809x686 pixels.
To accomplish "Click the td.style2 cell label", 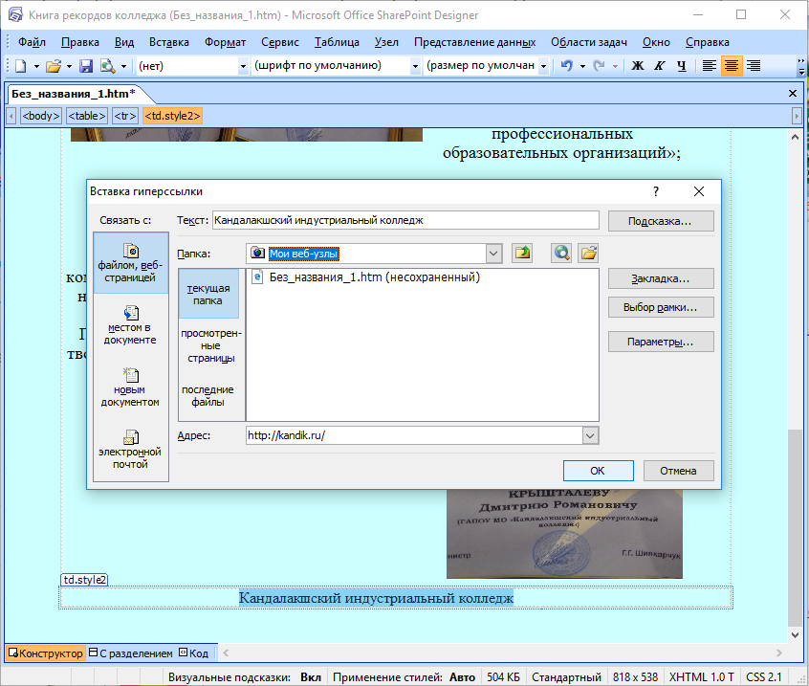I will point(84,580).
